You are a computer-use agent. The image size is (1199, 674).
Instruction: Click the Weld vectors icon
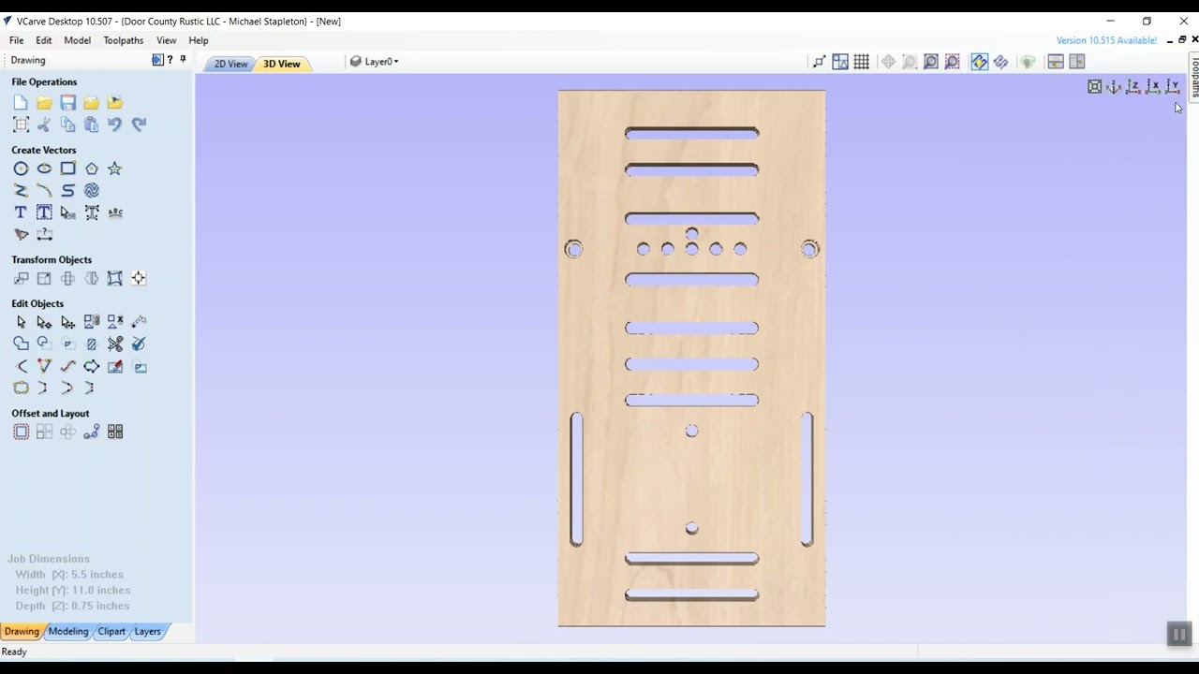pyautogui.click(x=21, y=344)
